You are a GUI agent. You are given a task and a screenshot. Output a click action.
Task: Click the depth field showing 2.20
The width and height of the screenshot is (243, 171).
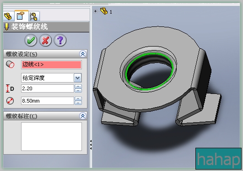[x=47, y=88]
